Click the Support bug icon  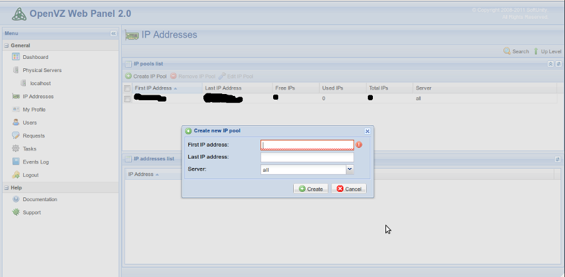click(16, 212)
